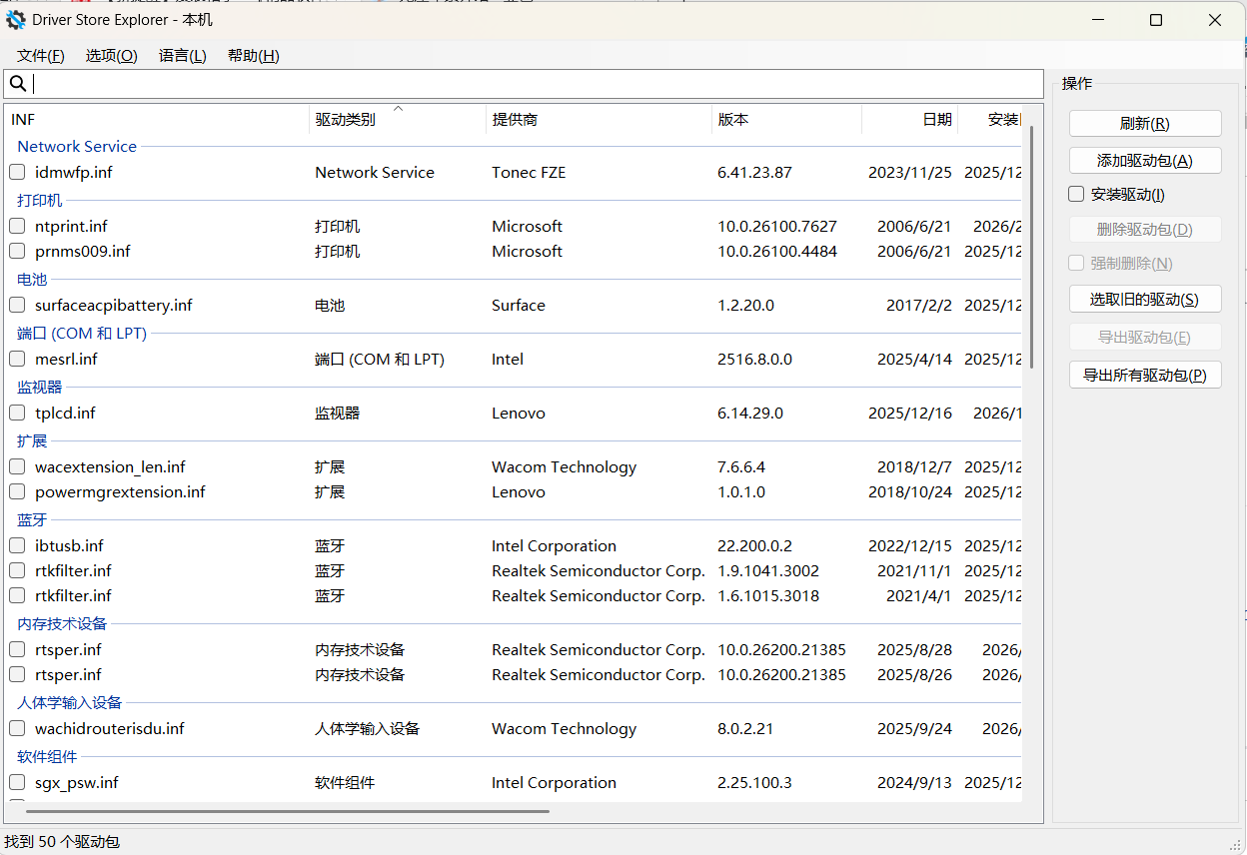The image size is (1247, 855).
Task: Tick the checkbox for idmwfp.inf
Action: click(x=17, y=173)
